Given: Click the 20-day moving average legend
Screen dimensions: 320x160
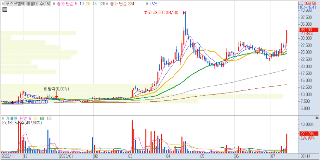Looking at the screenshot, I should [88, 3].
